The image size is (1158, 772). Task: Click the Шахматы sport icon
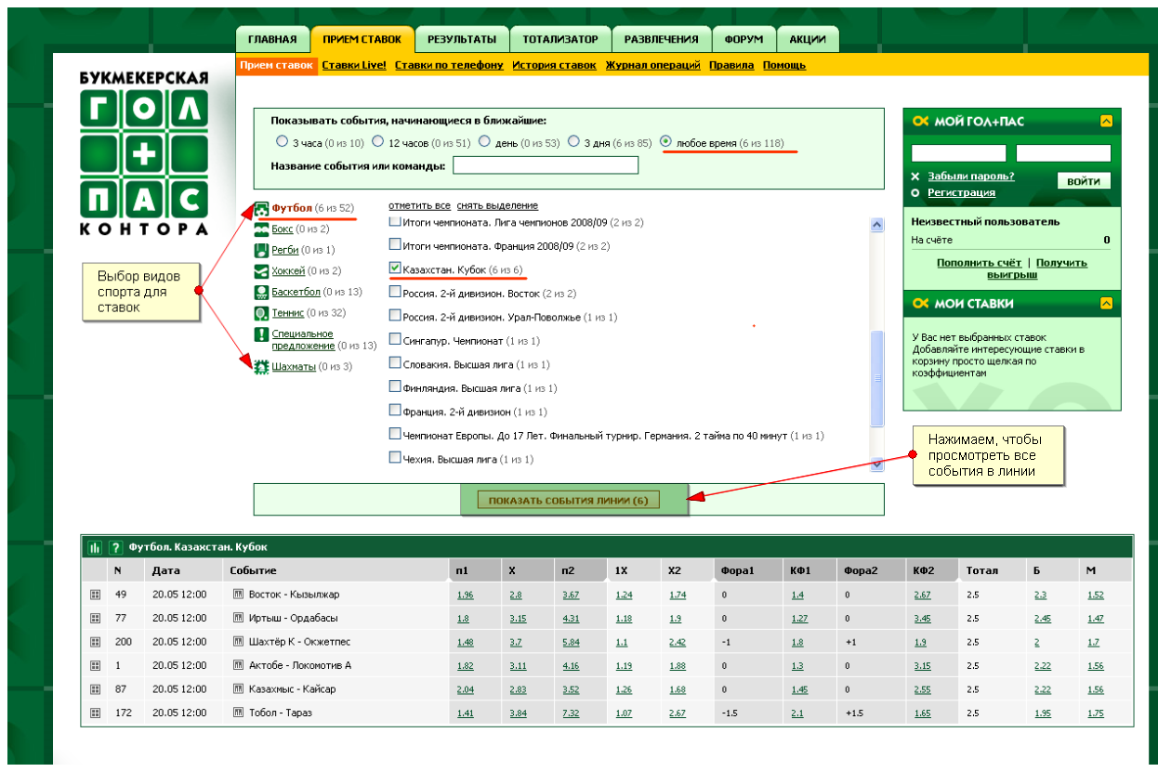(262, 366)
